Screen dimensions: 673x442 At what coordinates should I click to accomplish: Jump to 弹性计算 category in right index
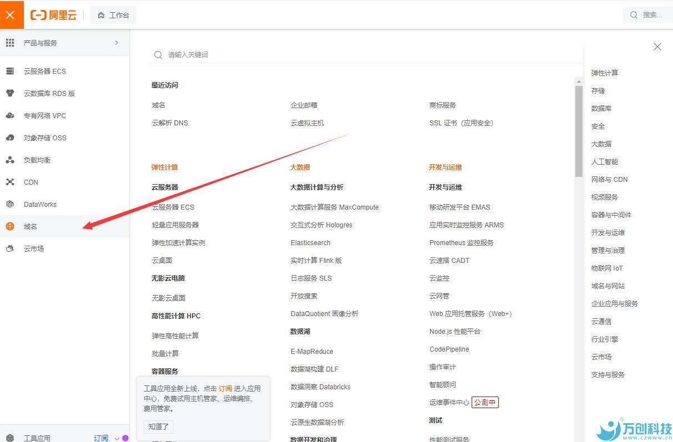pos(605,73)
